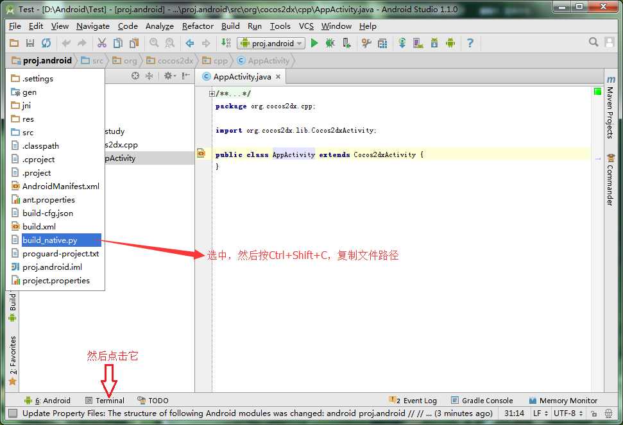Click the Attach debugger device icon
This screenshot has width=623, height=425.
click(x=346, y=43)
